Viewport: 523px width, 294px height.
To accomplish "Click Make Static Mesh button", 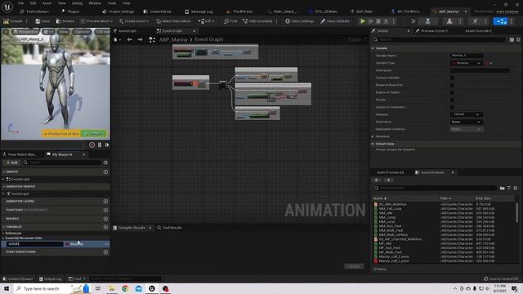I will (173, 21).
